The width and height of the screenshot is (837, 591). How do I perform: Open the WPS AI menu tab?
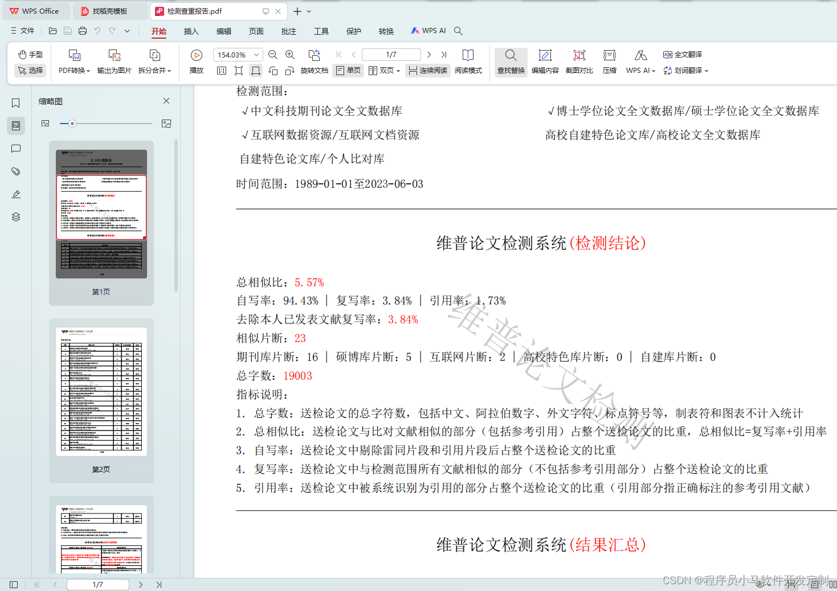tap(429, 31)
